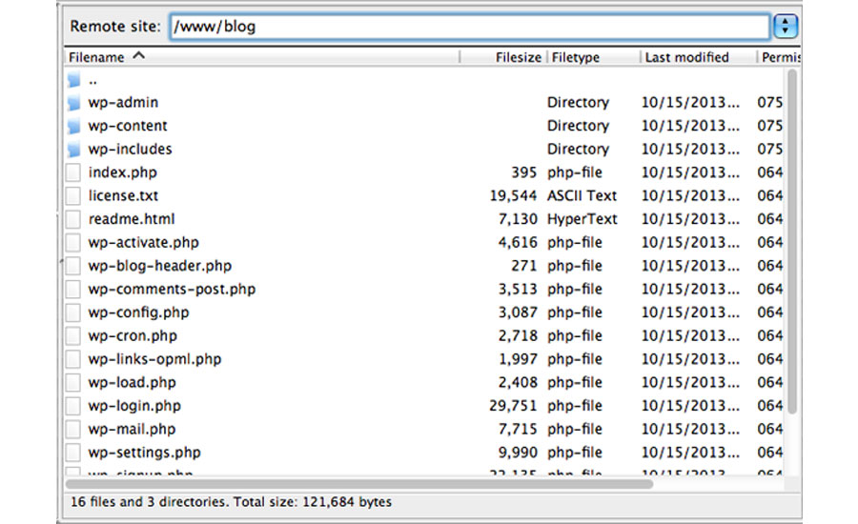
Task: Select the '..' parent directory row
Action: click(424, 80)
